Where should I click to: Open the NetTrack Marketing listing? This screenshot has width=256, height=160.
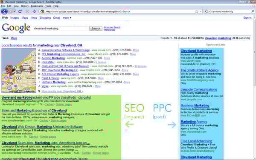[x=53, y=82]
